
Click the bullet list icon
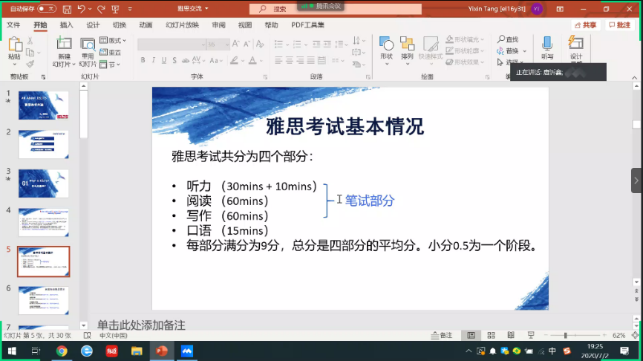278,44
